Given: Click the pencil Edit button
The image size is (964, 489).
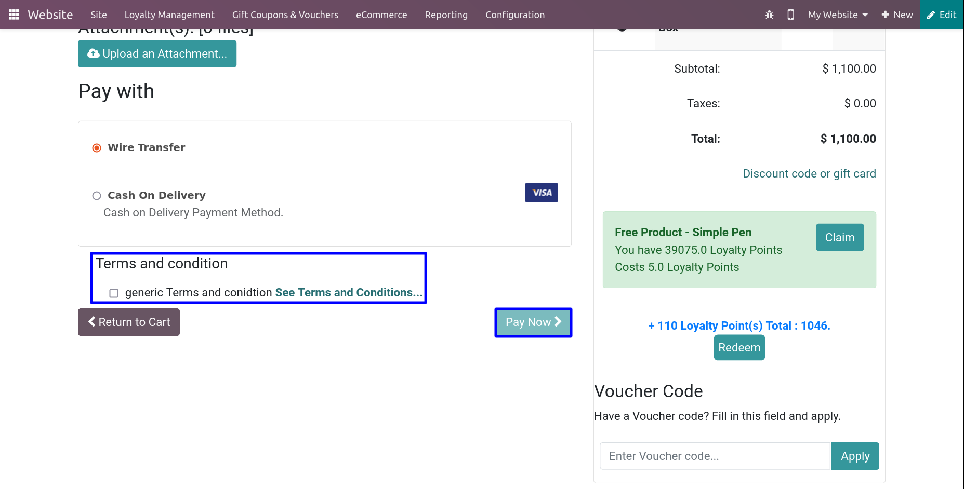Looking at the screenshot, I should tap(942, 15).
